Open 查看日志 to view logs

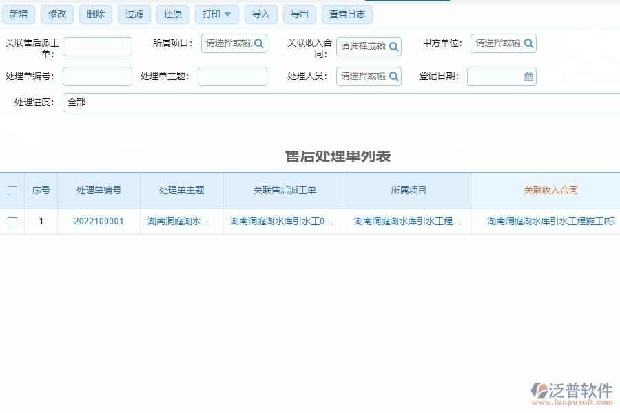(347, 14)
